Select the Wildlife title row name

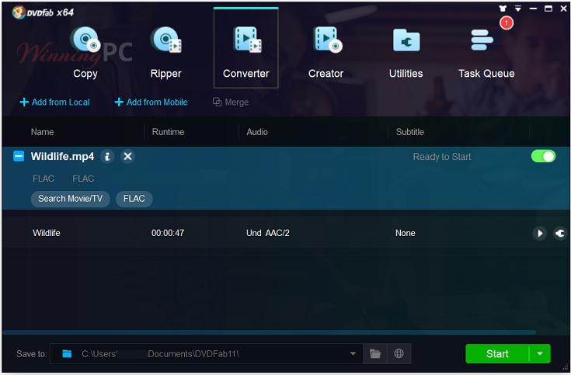(x=47, y=233)
